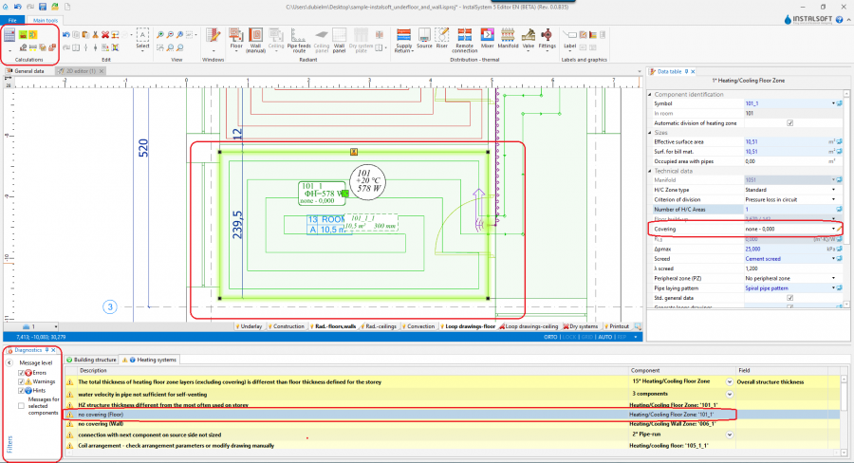Image resolution: width=854 pixels, height=463 pixels.
Task: Open the Covering dropdown
Action: click(x=834, y=230)
